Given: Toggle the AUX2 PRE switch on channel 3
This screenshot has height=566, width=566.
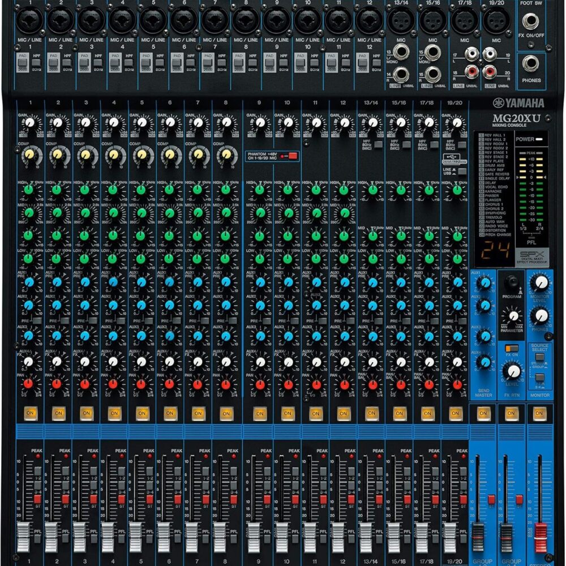Looking at the screenshot, I should (93, 320).
